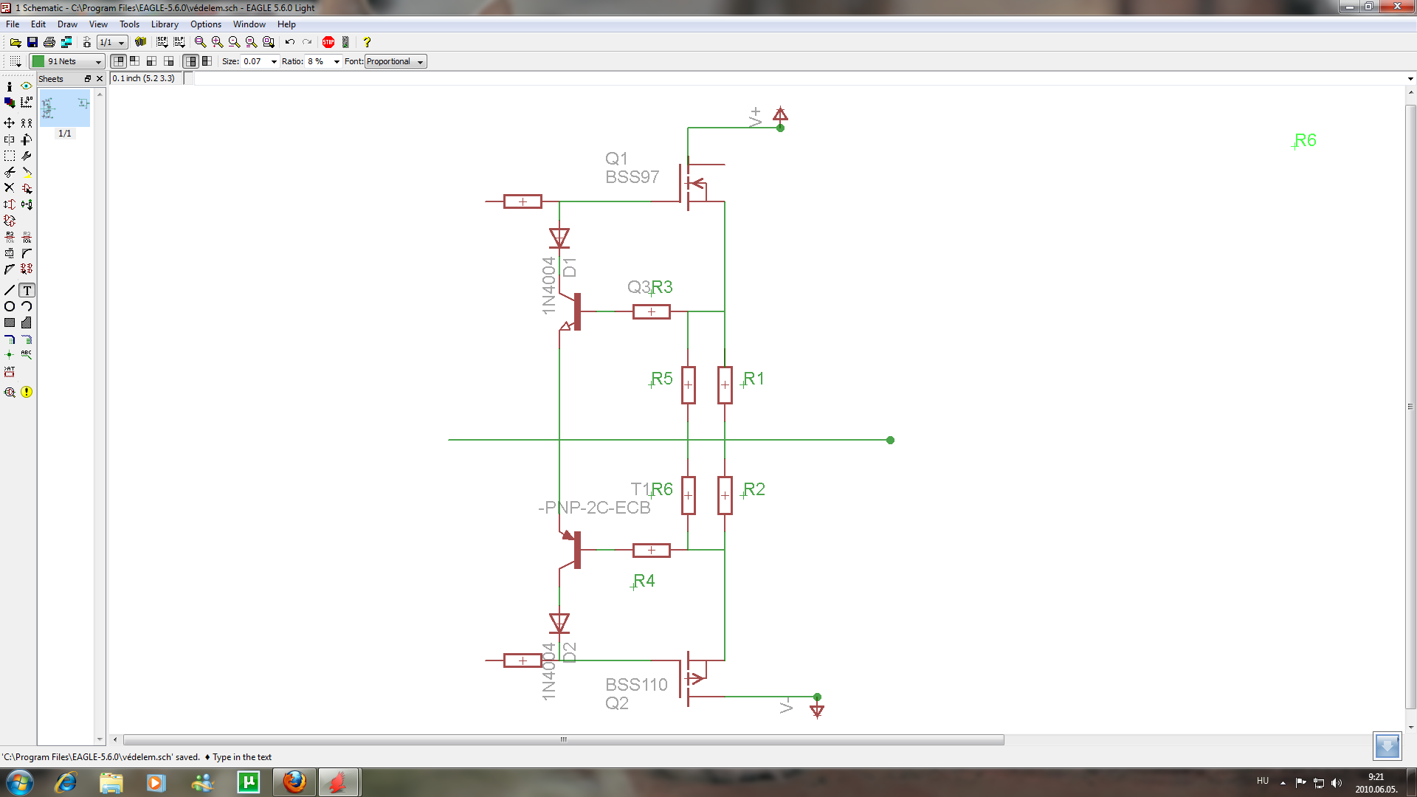Open Firefox from the taskbar
The image size is (1417, 797).
(294, 782)
